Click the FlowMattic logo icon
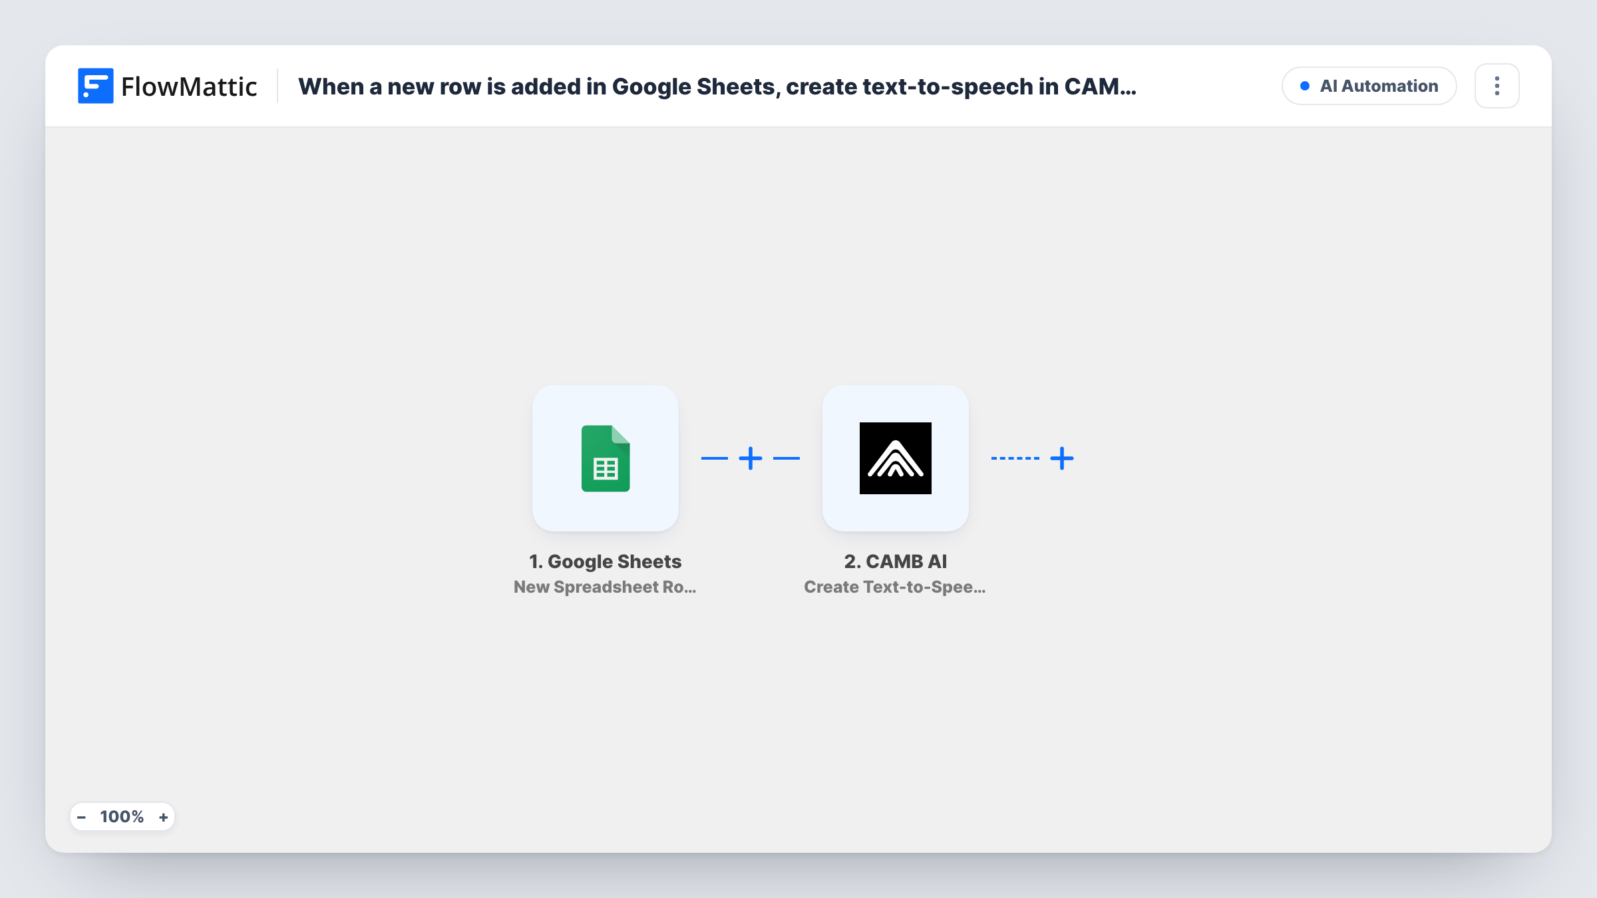 click(x=95, y=86)
